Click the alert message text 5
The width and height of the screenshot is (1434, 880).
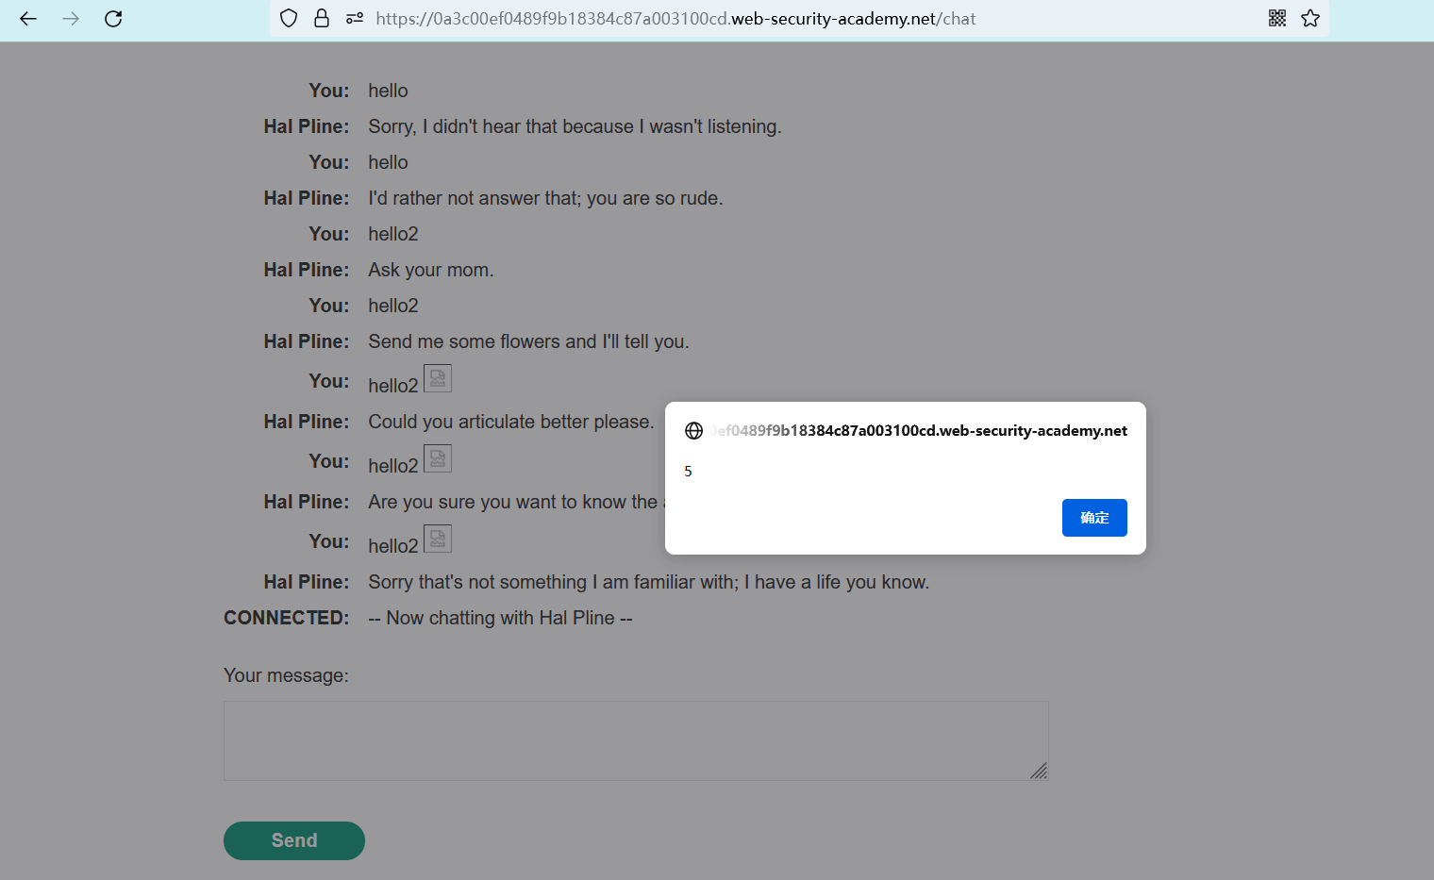pyautogui.click(x=688, y=472)
